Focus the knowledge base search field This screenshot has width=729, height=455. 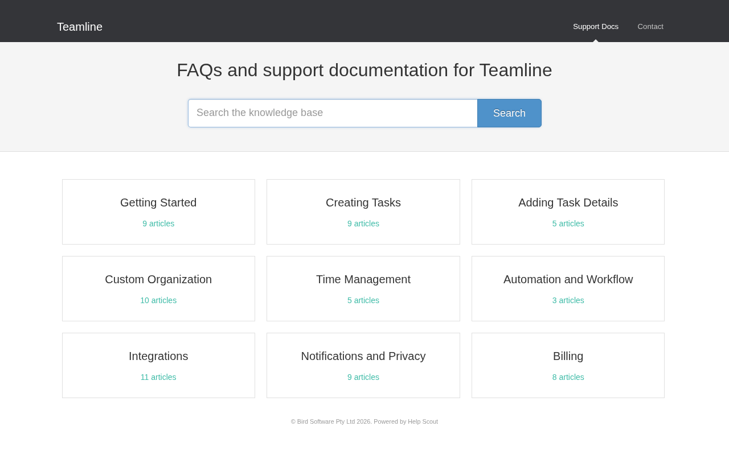[333, 113]
